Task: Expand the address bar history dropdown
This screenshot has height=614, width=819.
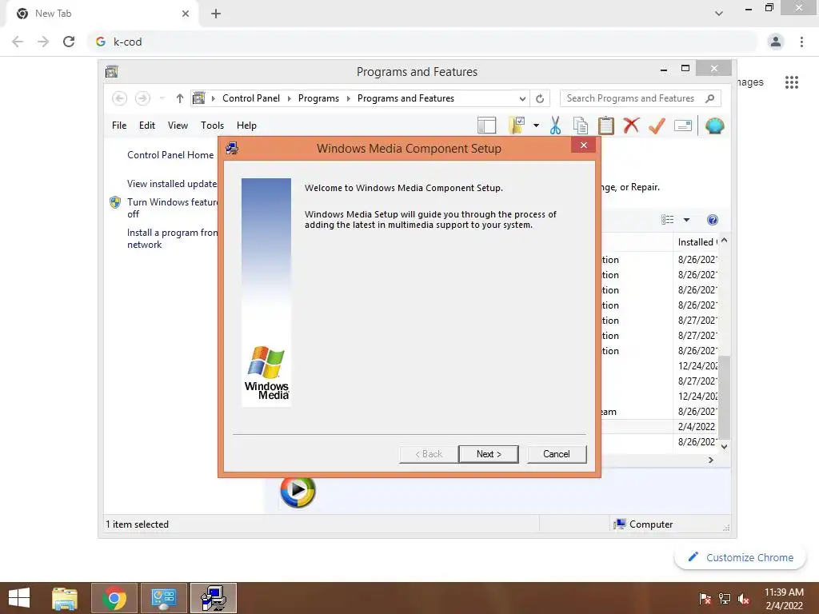Action: tap(521, 98)
